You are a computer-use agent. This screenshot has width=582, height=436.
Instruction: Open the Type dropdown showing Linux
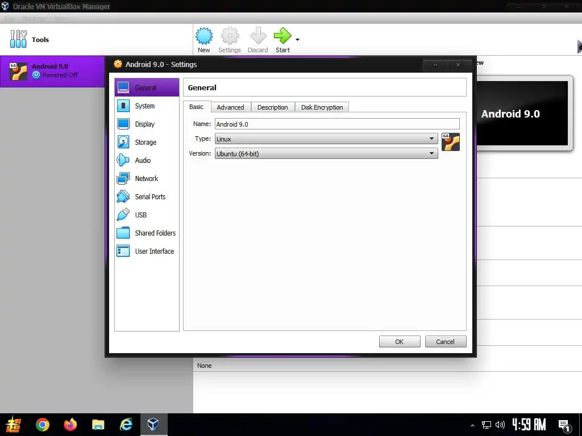[326, 139]
